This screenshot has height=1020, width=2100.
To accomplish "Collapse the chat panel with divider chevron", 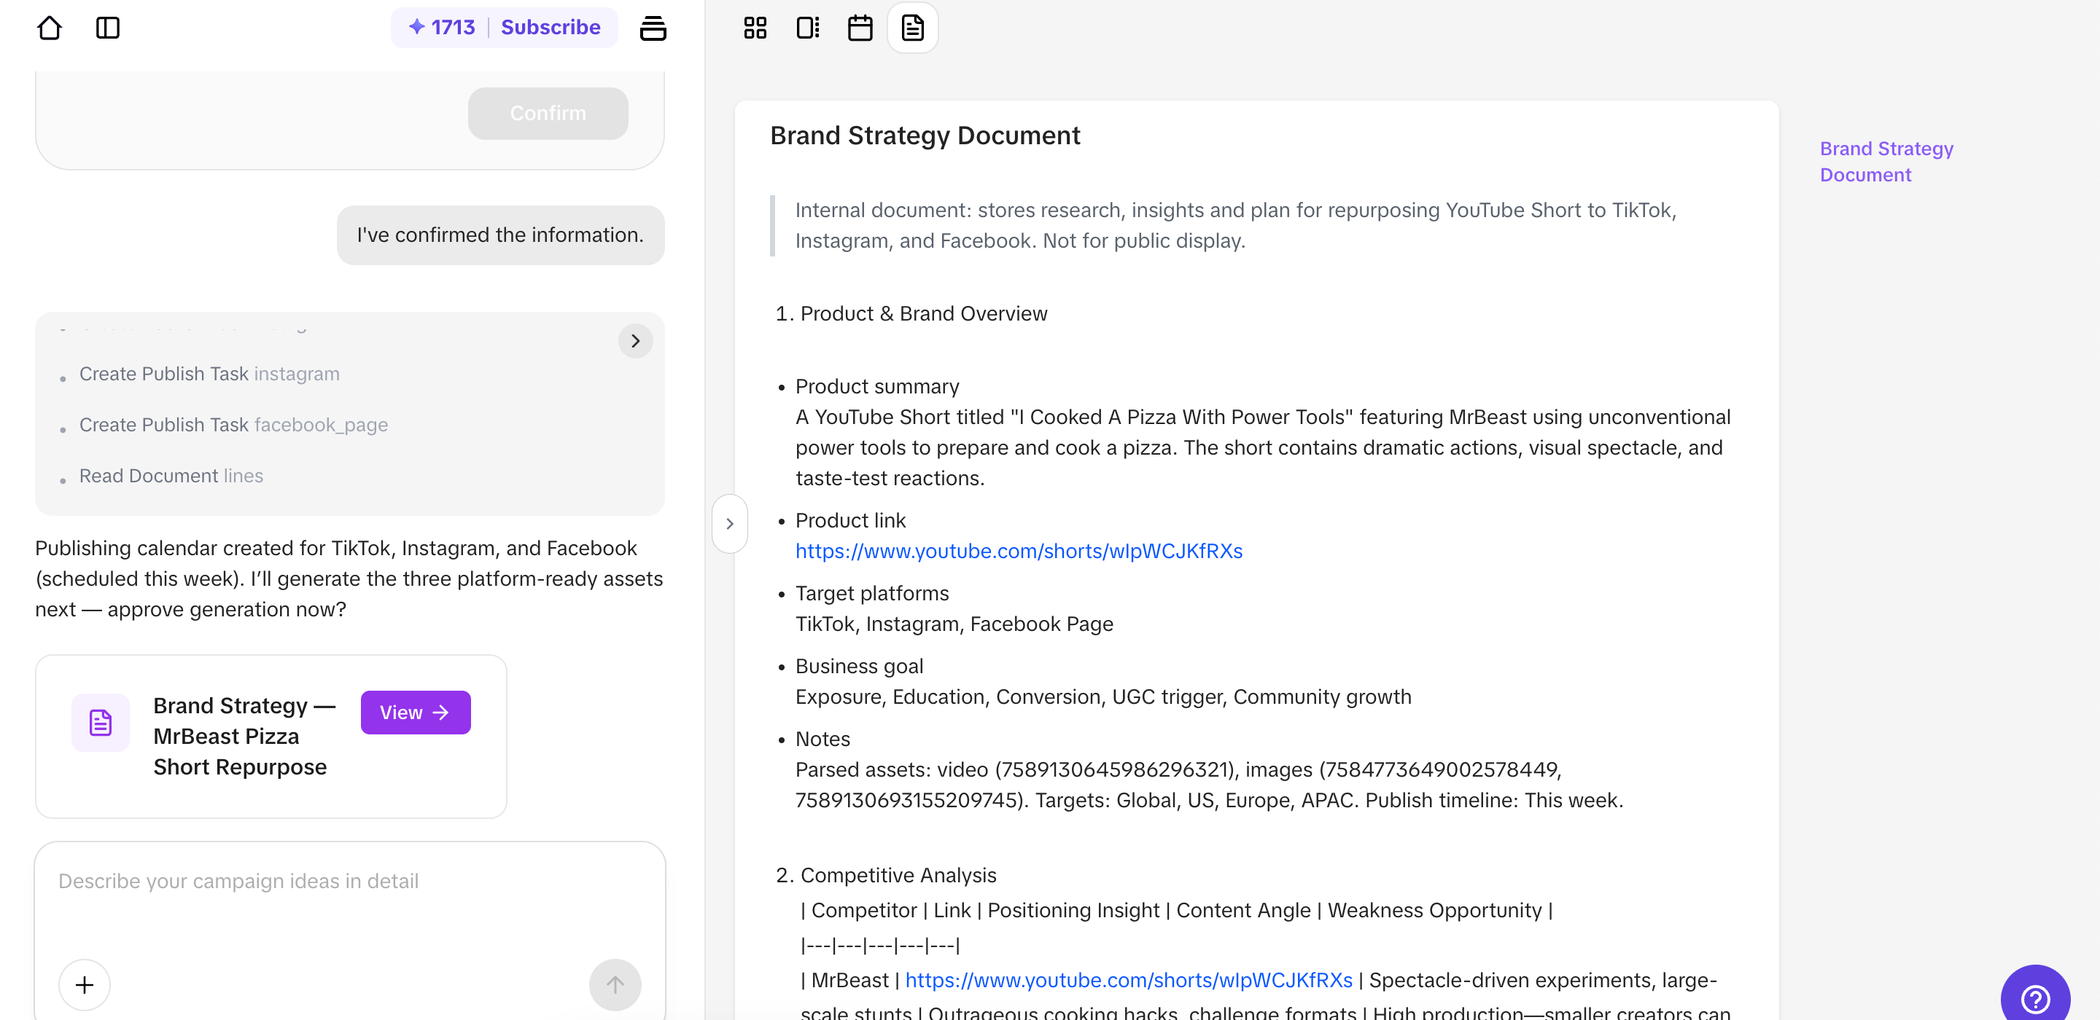I will (x=730, y=524).
